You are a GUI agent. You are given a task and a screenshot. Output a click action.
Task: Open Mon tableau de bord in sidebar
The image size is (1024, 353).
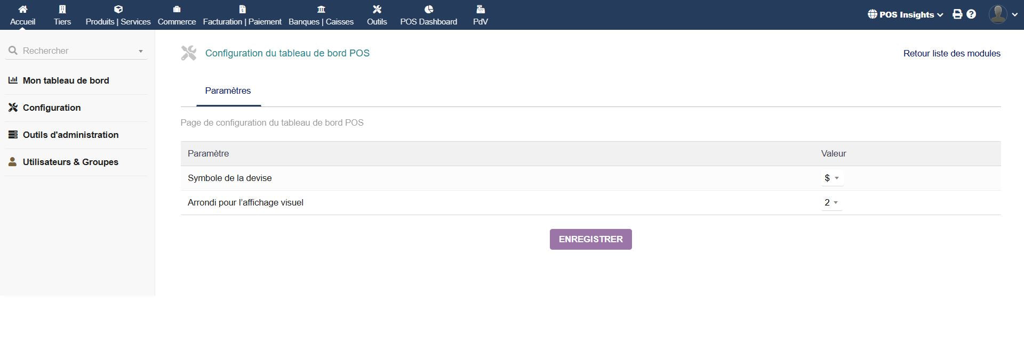tap(66, 81)
